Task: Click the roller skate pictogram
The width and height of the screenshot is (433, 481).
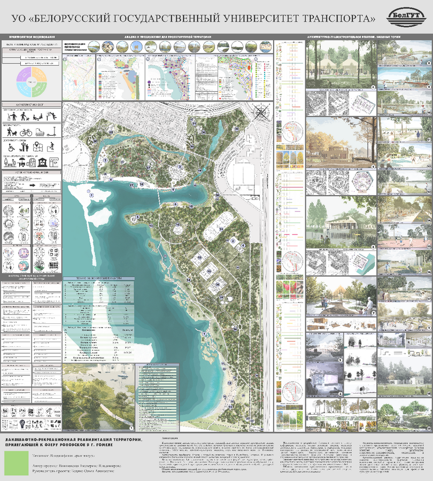Action: pos(40,132)
